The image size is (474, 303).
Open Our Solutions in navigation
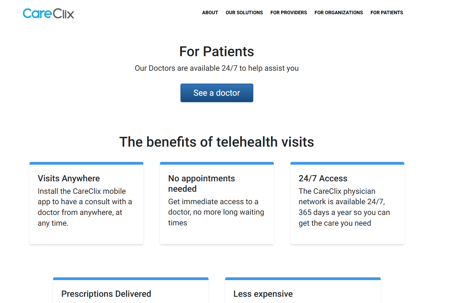(x=244, y=12)
